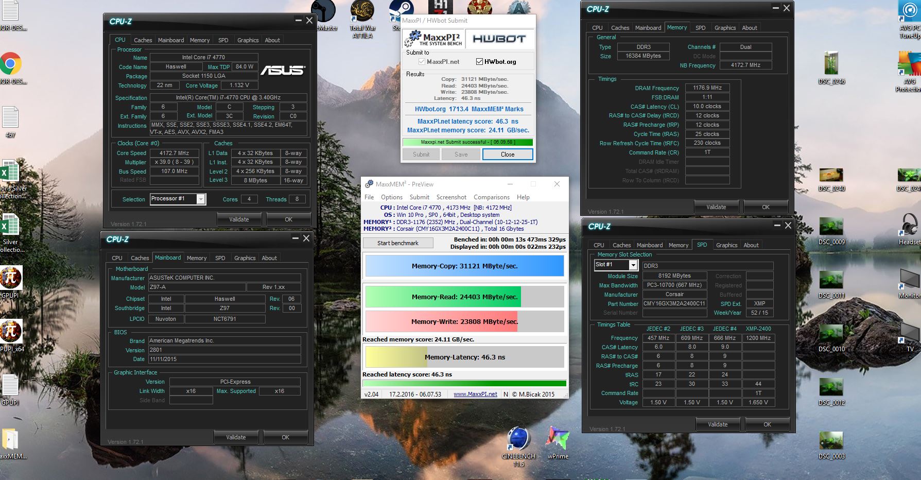This screenshot has height=480, width=921.
Task: Click the BIOS Date 11/11/2015 field
Action: pyautogui.click(x=224, y=359)
